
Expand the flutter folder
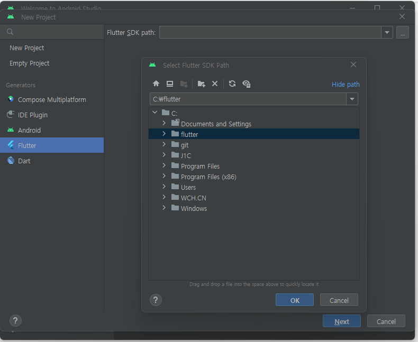click(x=164, y=134)
